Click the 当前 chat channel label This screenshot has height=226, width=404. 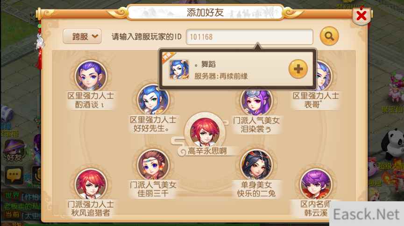[12, 215]
